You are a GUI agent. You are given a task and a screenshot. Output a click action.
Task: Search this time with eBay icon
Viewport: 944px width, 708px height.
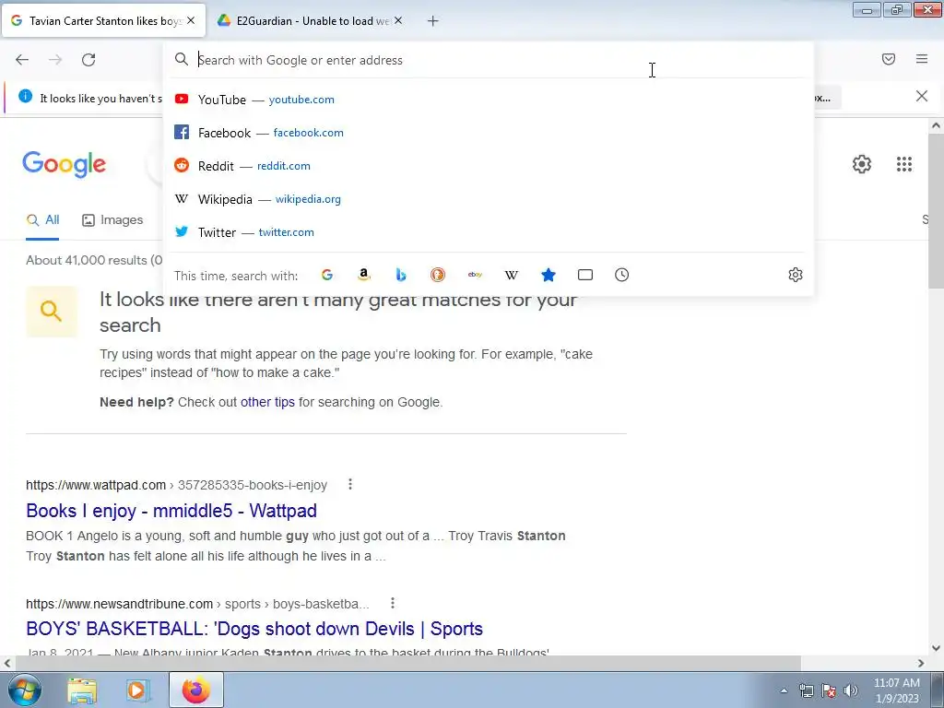point(475,275)
